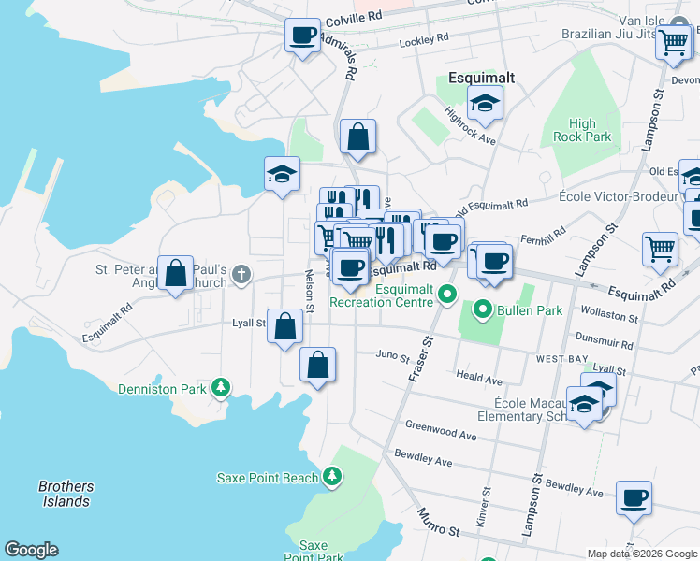This screenshot has width=700, height=561.
Task: Click the St. Peter church cross pin
Action: point(241,275)
